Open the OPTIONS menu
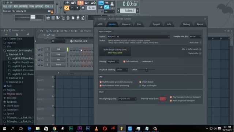 pos(39,7)
